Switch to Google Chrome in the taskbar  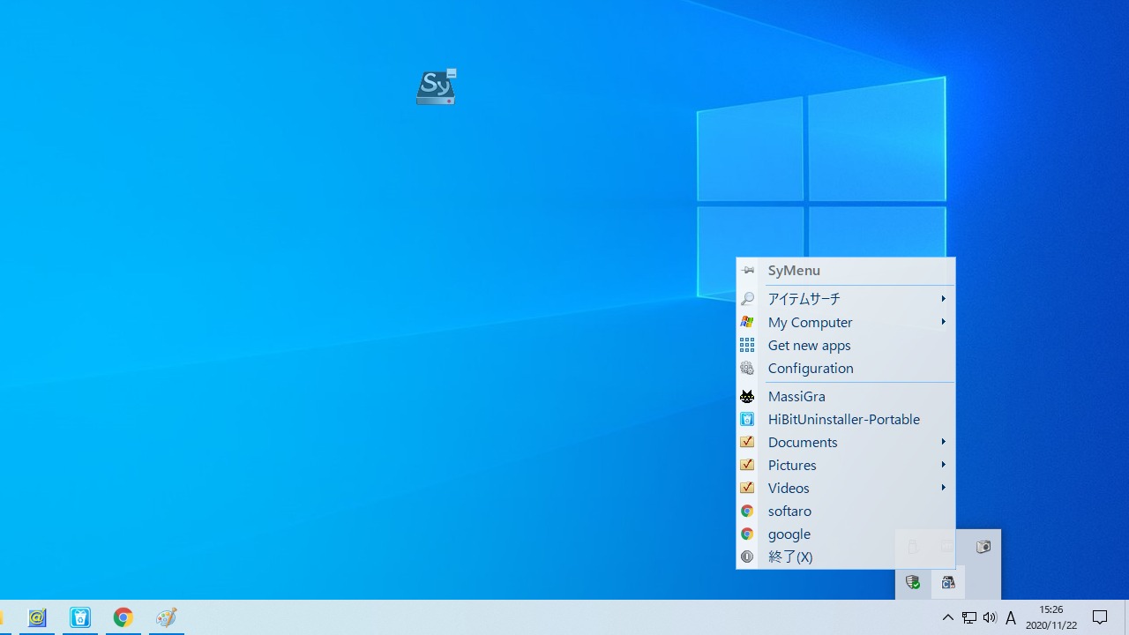pyautogui.click(x=123, y=617)
